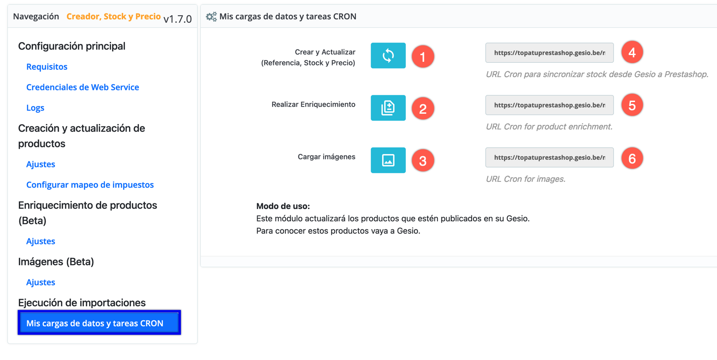The width and height of the screenshot is (717, 360).
Task: Click the 'Cargar imágenes' label
Action: click(x=326, y=157)
